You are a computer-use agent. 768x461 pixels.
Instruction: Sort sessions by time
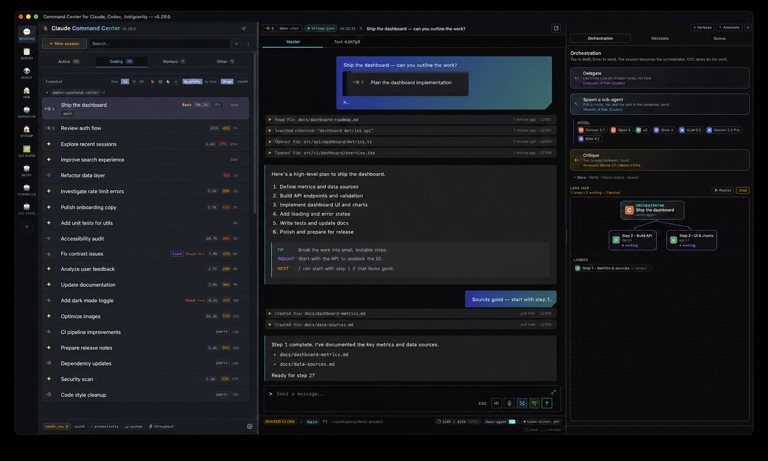point(211,82)
